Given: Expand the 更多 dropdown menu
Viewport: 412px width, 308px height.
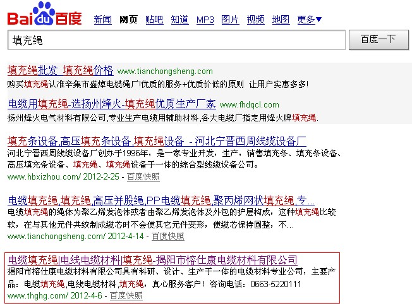Looking at the screenshot, I should [x=309, y=20].
